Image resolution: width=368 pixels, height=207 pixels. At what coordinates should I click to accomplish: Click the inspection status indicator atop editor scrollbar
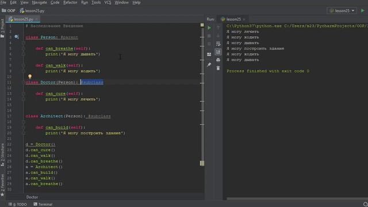pyautogui.click(x=202, y=25)
